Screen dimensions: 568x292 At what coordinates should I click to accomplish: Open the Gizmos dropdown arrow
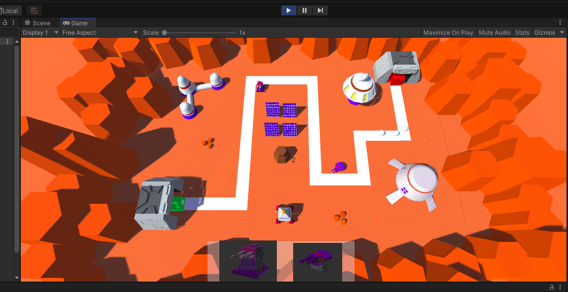pos(562,32)
